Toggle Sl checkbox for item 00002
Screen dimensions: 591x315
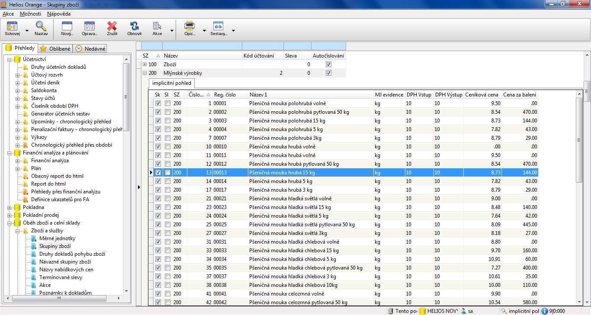coord(167,112)
